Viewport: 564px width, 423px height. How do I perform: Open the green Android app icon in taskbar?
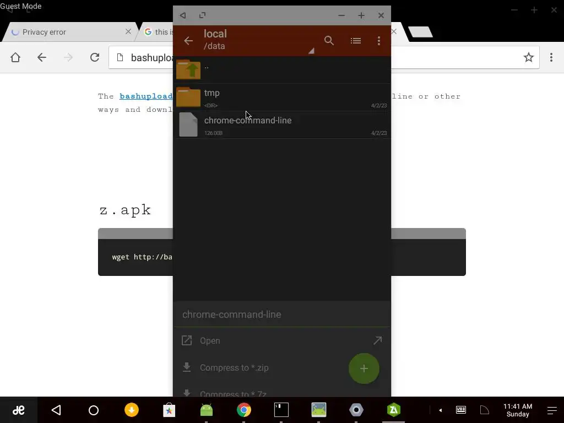pyautogui.click(x=207, y=410)
